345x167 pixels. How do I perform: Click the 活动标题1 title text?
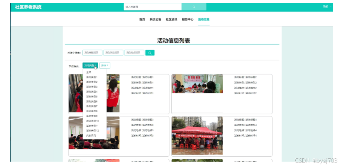pos(148,77)
